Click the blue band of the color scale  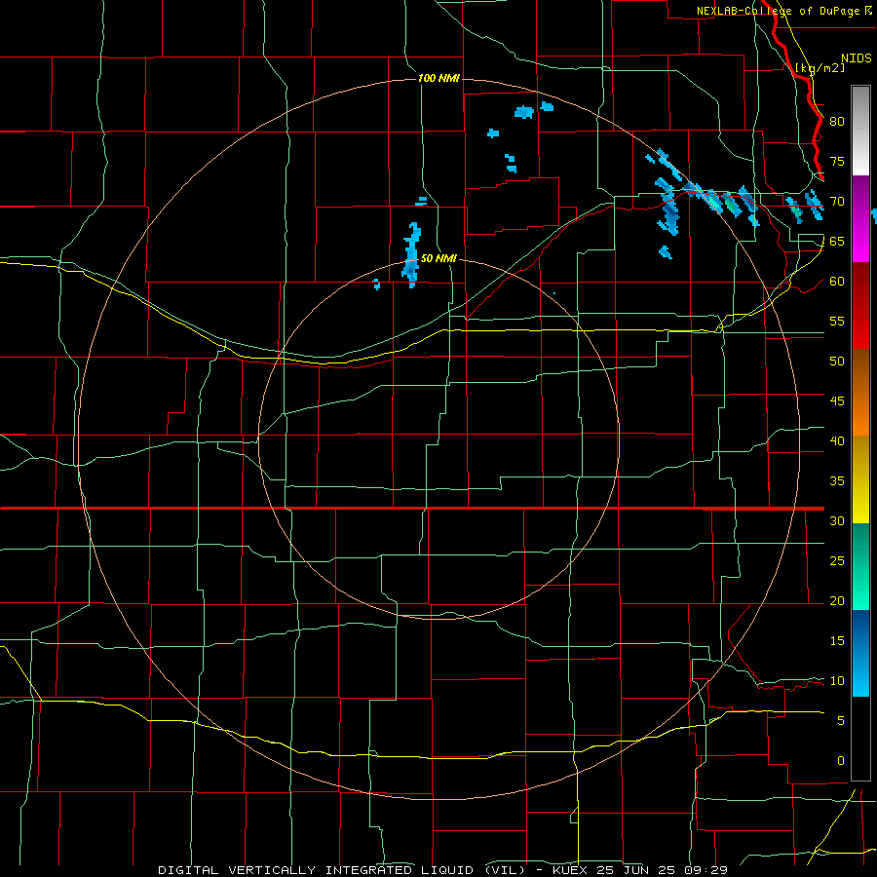pos(860,653)
